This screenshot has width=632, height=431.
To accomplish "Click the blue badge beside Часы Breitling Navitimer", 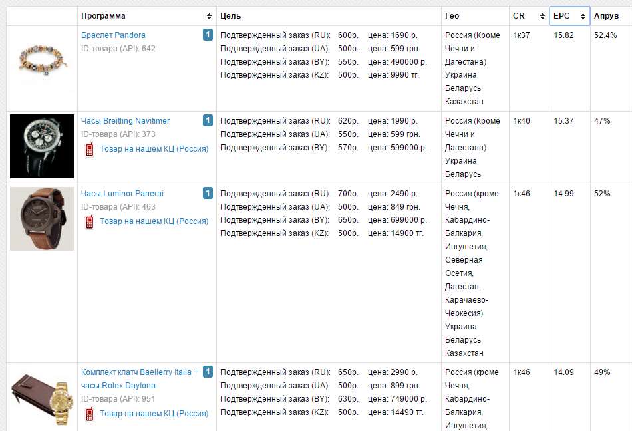I will coord(208,120).
